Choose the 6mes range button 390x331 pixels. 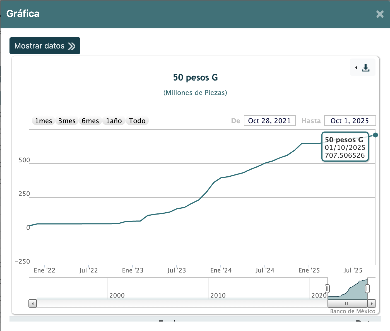(x=90, y=121)
